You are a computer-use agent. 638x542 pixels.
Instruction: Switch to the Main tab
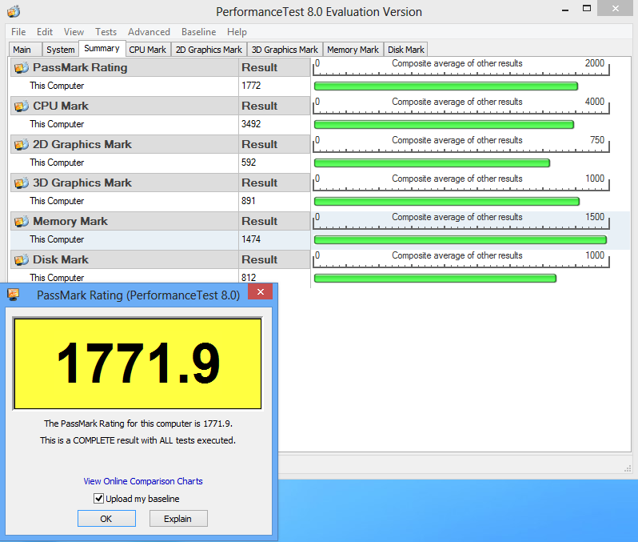pyautogui.click(x=25, y=50)
